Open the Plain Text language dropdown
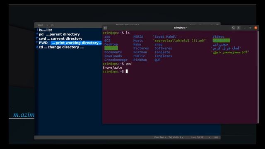265x149 pixels. (160, 137)
